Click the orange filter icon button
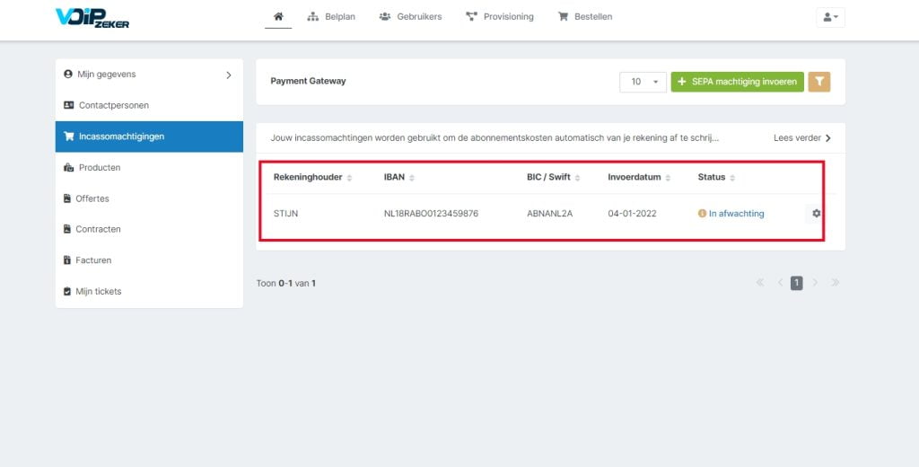Viewport: 919px width, 467px height. (x=819, y=82)
